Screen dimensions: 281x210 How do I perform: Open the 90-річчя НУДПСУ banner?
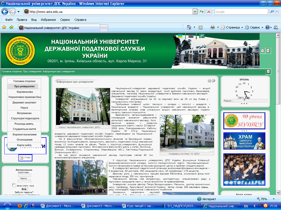click(244, 121)
